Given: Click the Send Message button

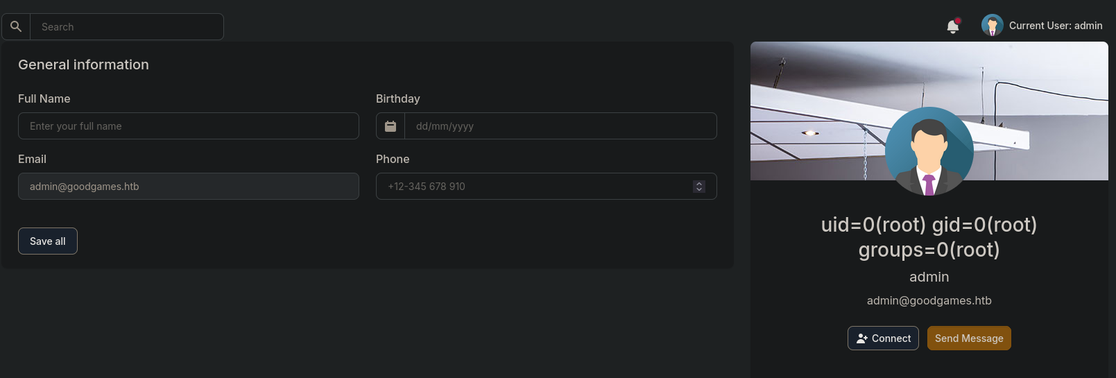Looking at the screenshot, I should (969, 338).
